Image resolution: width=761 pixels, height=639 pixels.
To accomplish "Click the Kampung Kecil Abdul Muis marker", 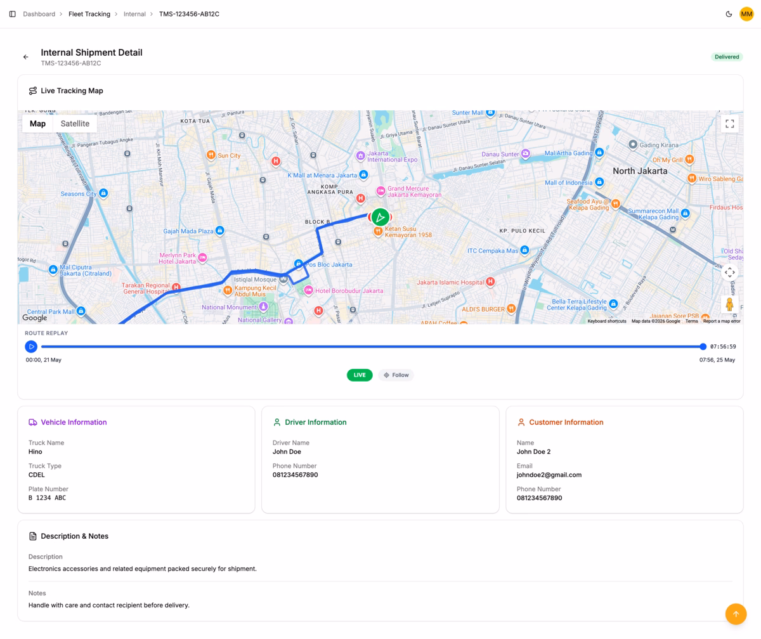I will 228,290.
